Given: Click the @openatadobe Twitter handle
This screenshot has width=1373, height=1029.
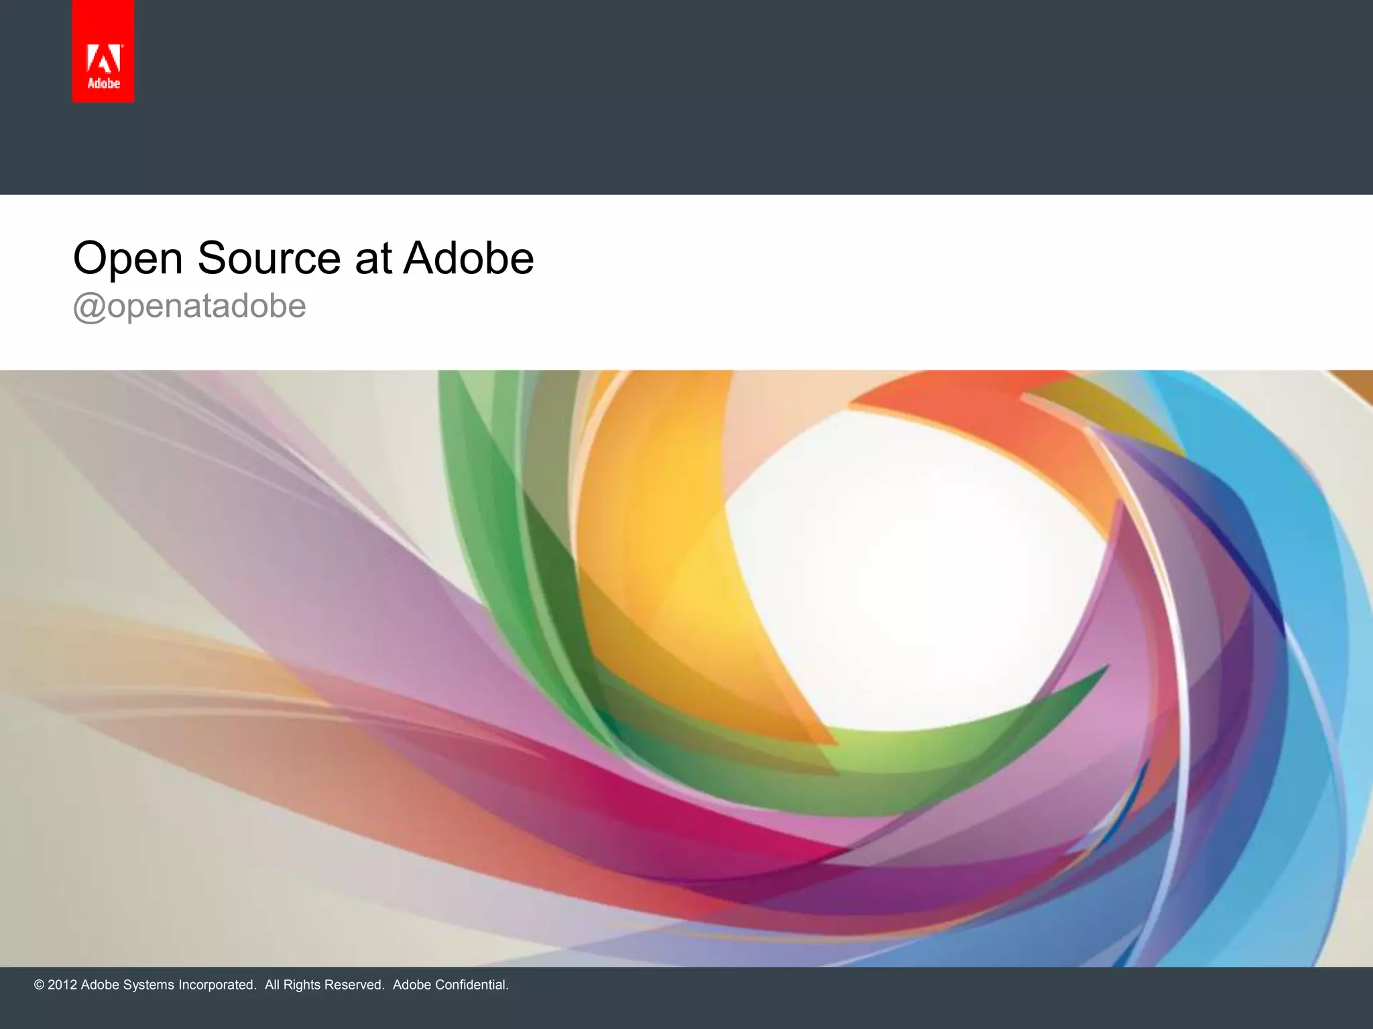Looking at the screenshot, I should [189, 306].
